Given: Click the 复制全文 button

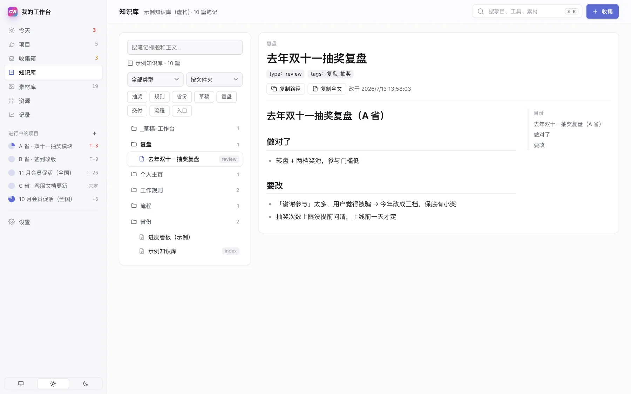Looking at the screenshot, I should pyautogui.click(x=327, y=89).
